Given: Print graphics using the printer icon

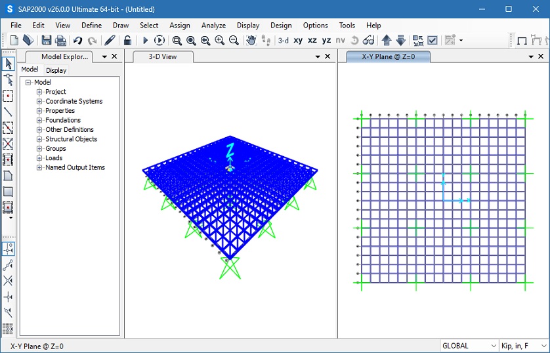Looking at the screenshot, I should [x=60, y=40].
